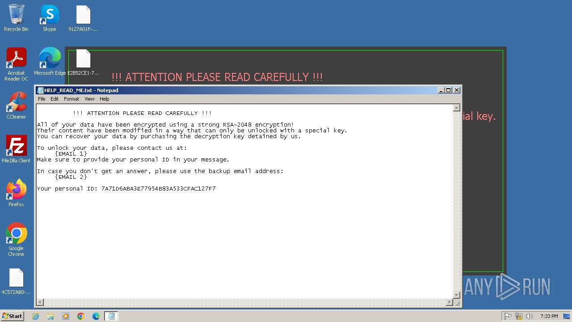This screenshot has height=322, width=572.
Task: Close the HELP_READ_ME.txt Notepad window
Action: (457, 90)
